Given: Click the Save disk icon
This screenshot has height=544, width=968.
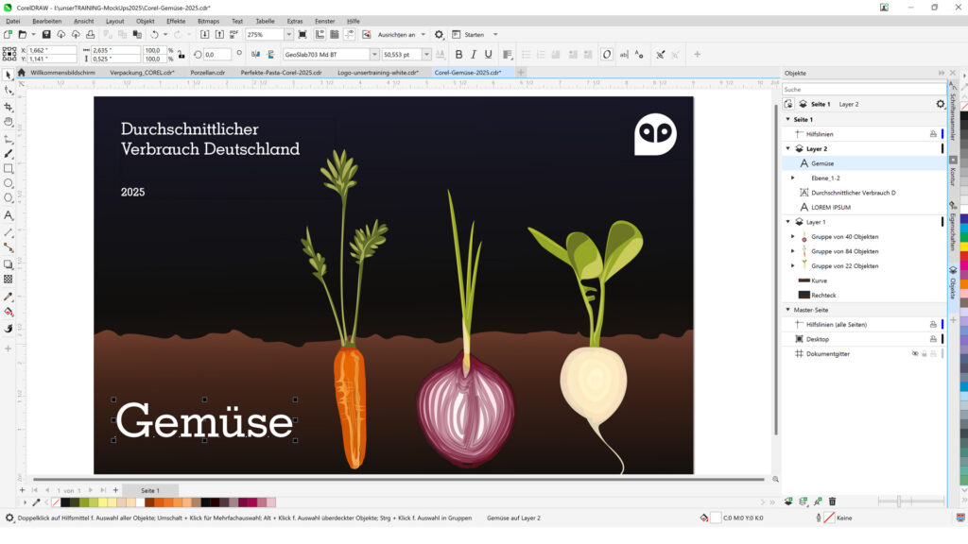Looking at the screenshot, I should [46, 35].
